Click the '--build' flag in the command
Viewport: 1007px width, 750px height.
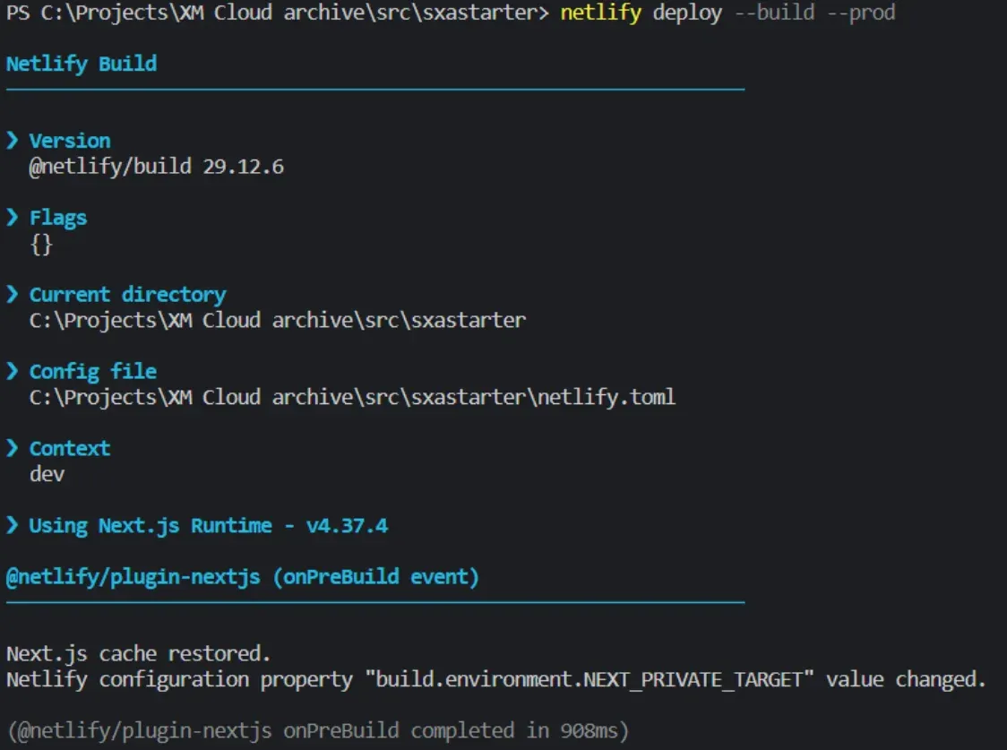(775, 13)
